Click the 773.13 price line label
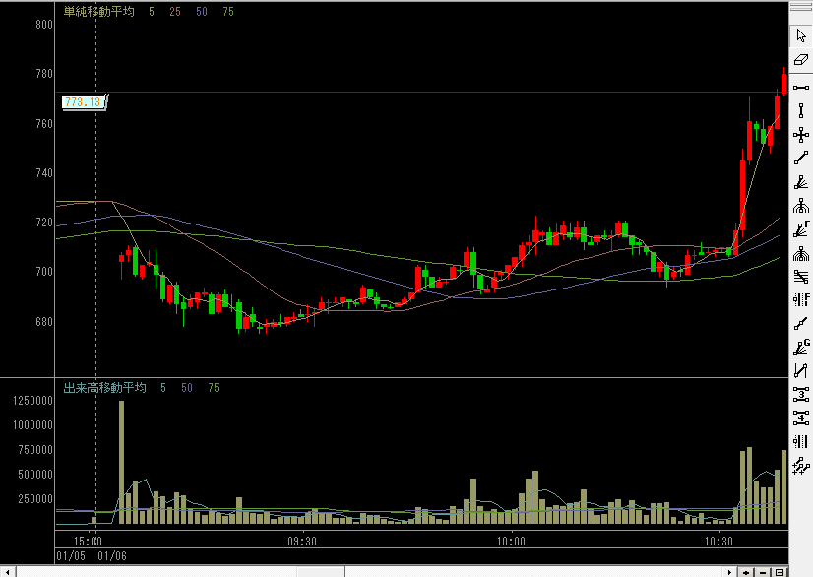The height and width of the screenshot is (577, 813). [x=83, y=102]
